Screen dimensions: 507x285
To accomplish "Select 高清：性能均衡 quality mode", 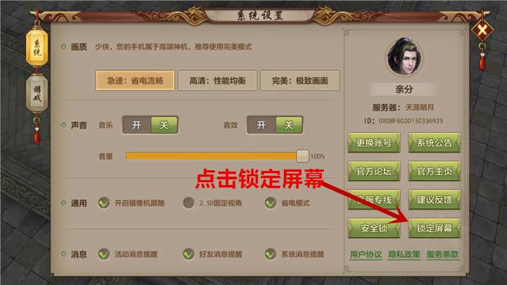I will click(218, 80).
